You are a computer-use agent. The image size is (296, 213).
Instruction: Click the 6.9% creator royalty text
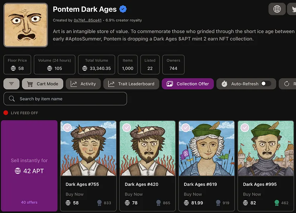click(124, 20)
